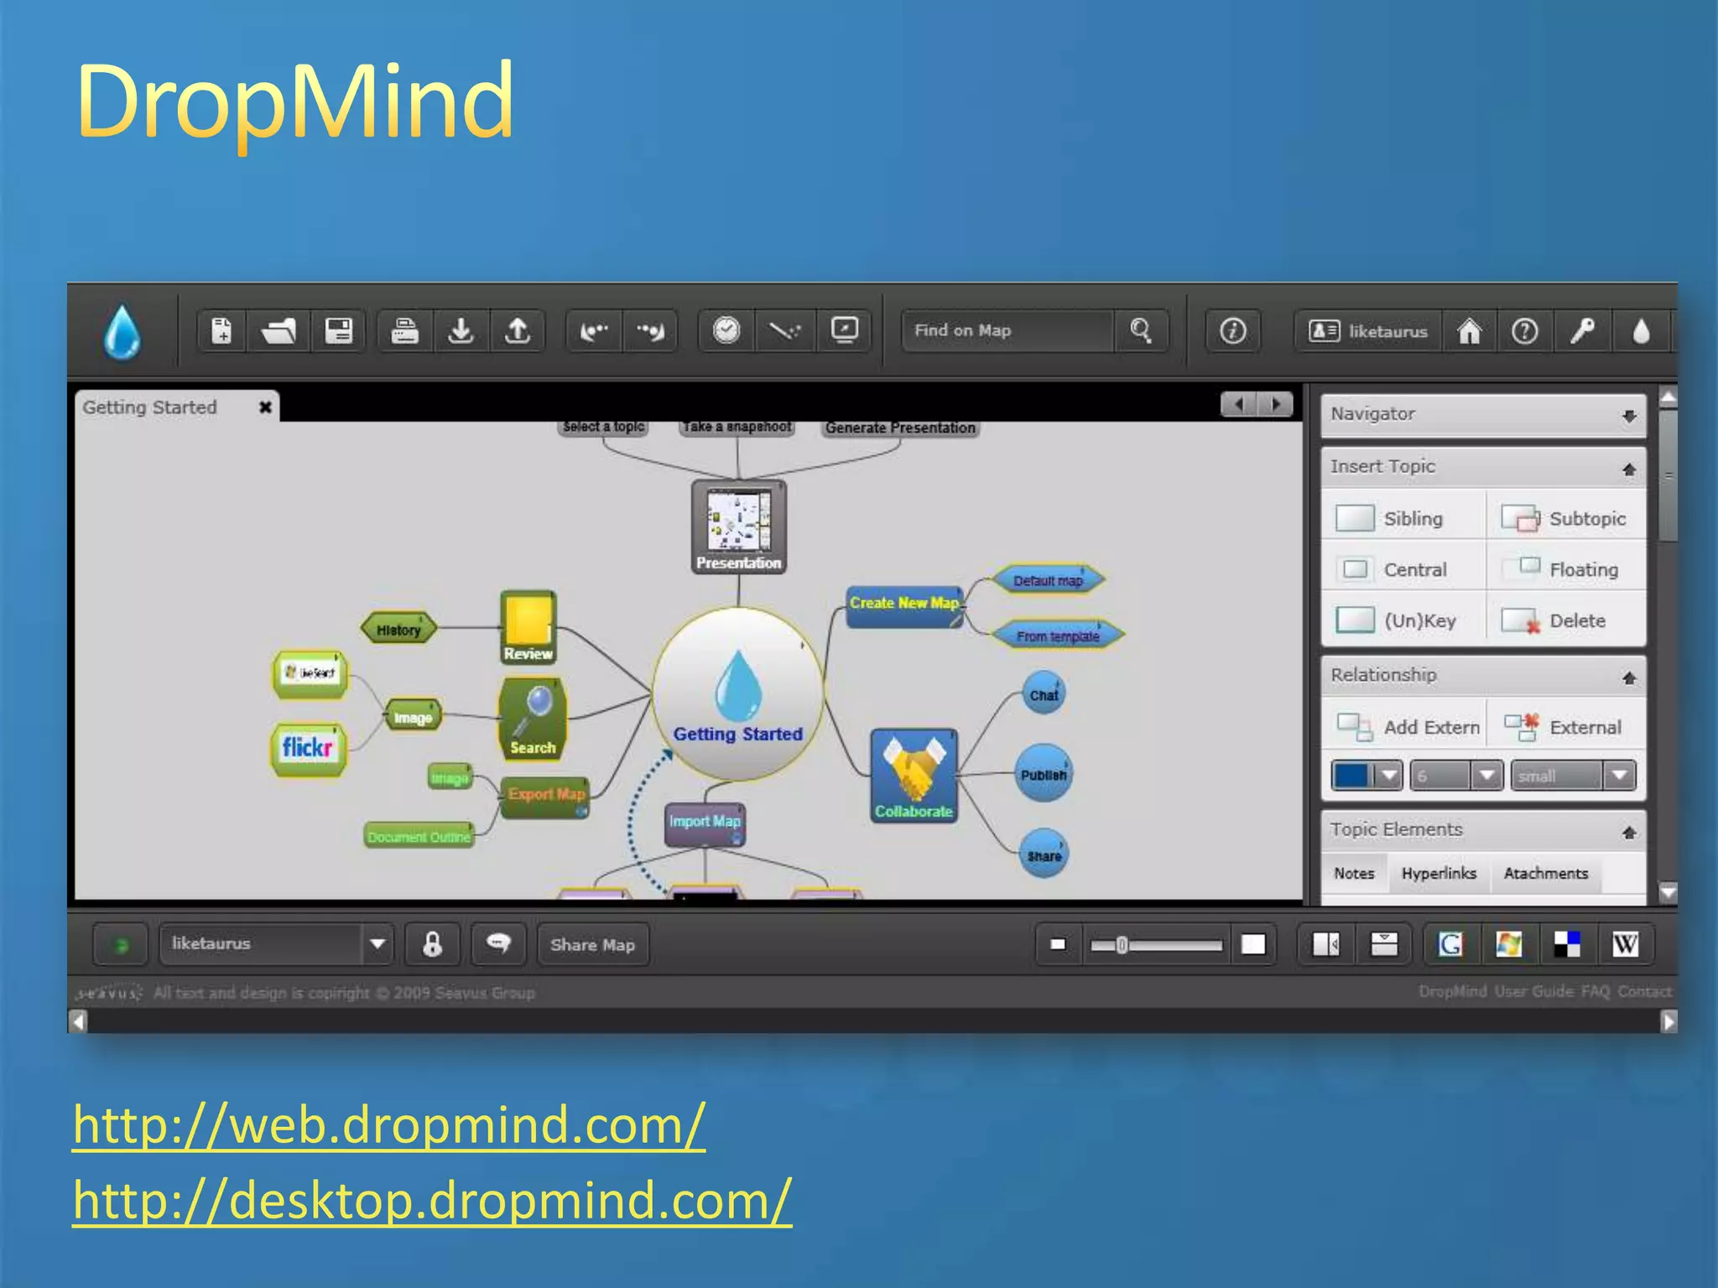Click the upload arrow export icon
The image size is (1718, 1288).
click(518, 331)
